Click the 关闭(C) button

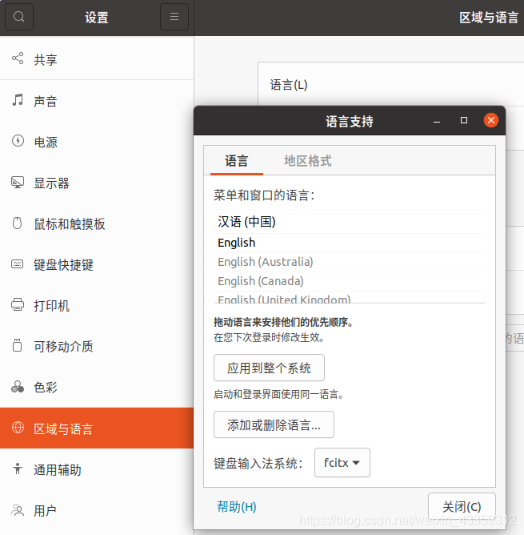[462, 506]
